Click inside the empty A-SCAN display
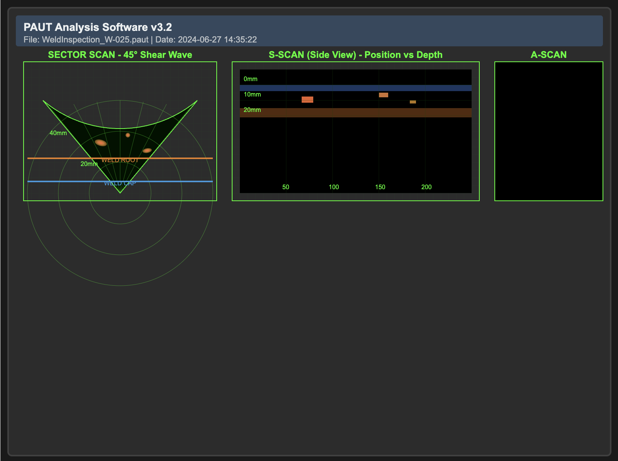The width and height of the screenshot is (618, 461). [549, 131]
